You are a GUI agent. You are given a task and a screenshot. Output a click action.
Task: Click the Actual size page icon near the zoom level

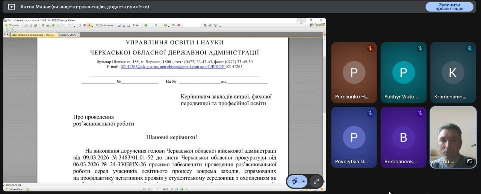click(119, 25)
